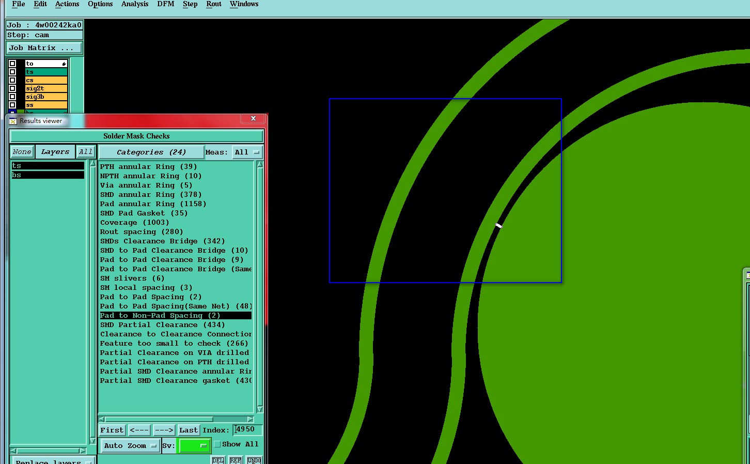This screenshot has height=464, width=750.
Task: Select SMD Partial Clearance (434) category
Action: pos(162,325)
